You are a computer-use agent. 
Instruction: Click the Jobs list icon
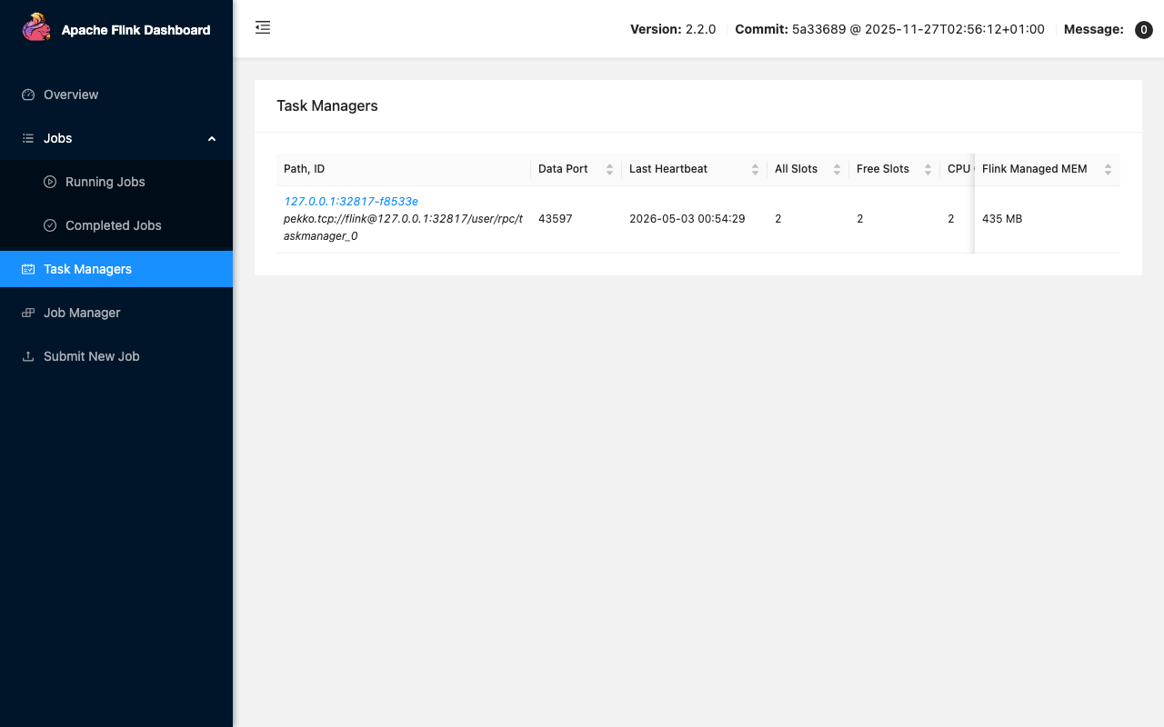(28, 138)
